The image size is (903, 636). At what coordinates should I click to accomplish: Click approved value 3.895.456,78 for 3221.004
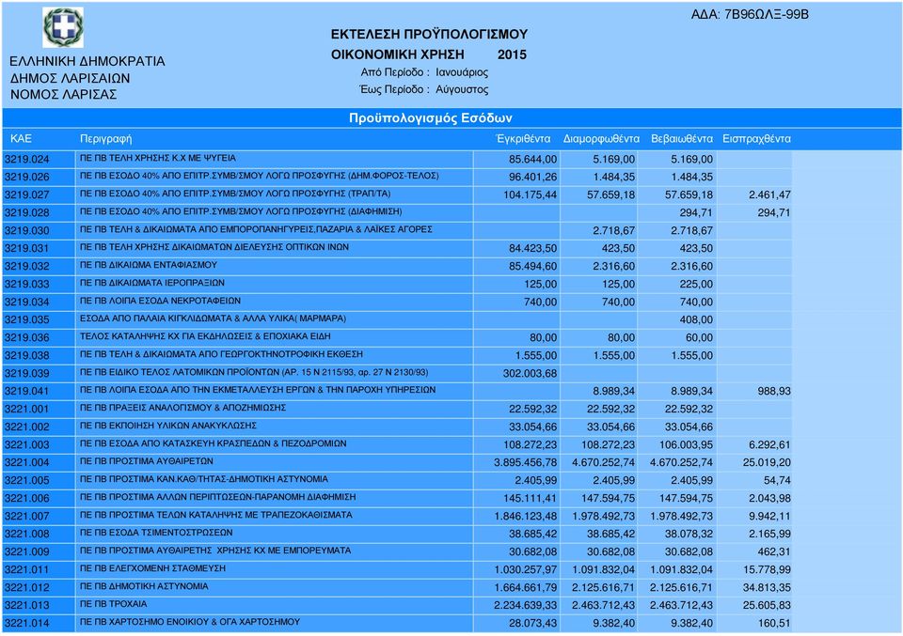coord(525,462)
